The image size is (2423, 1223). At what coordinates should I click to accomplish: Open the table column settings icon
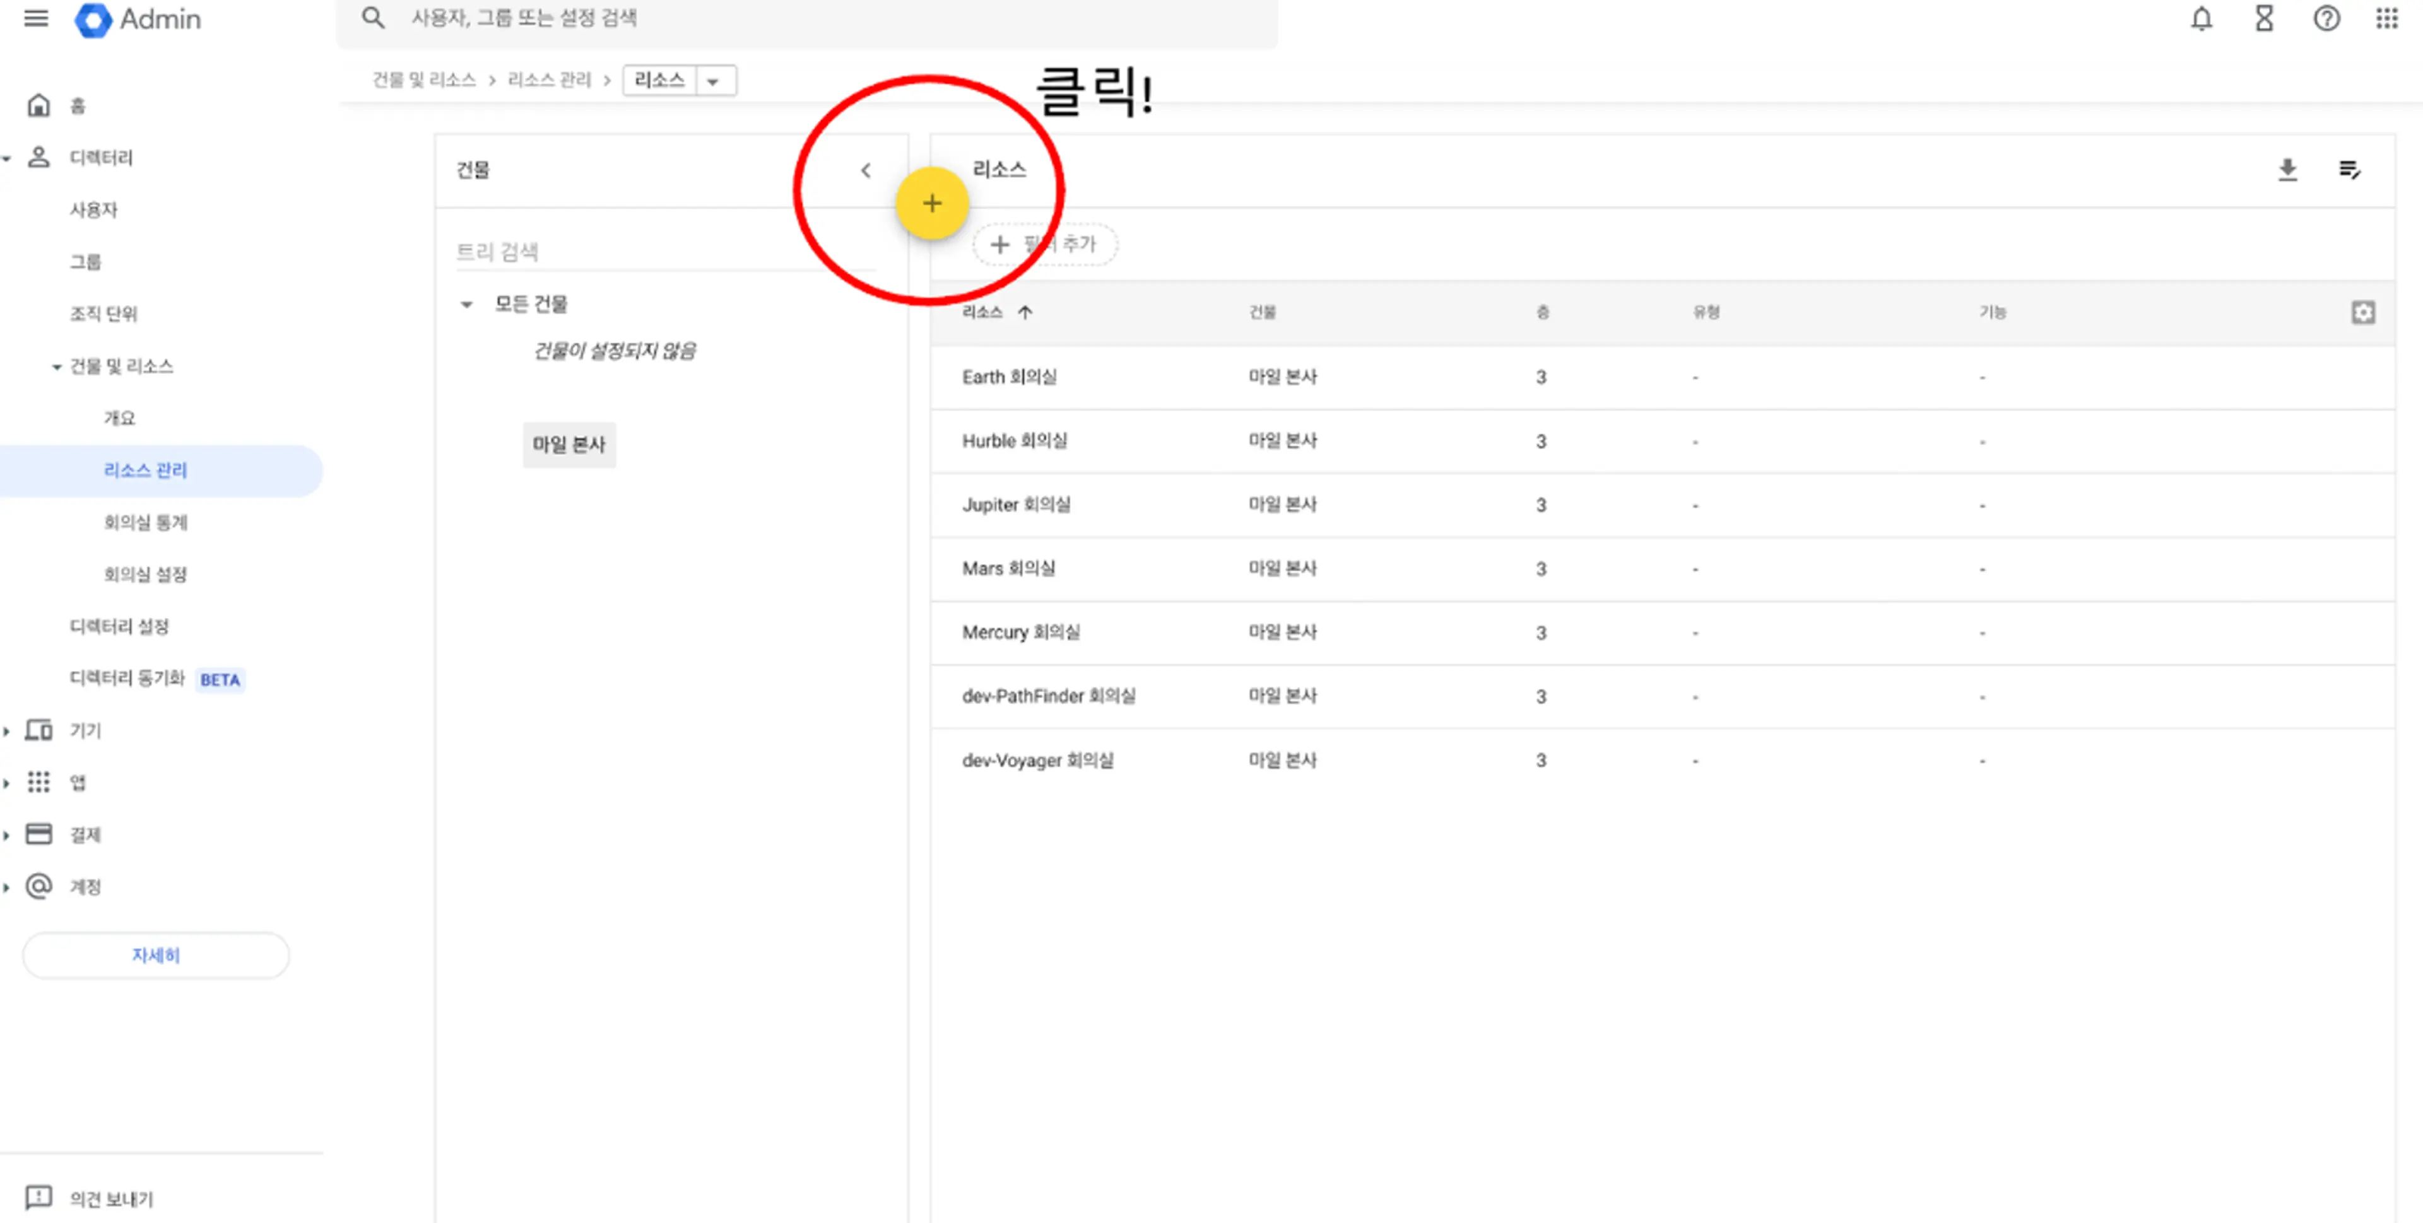2363,312
